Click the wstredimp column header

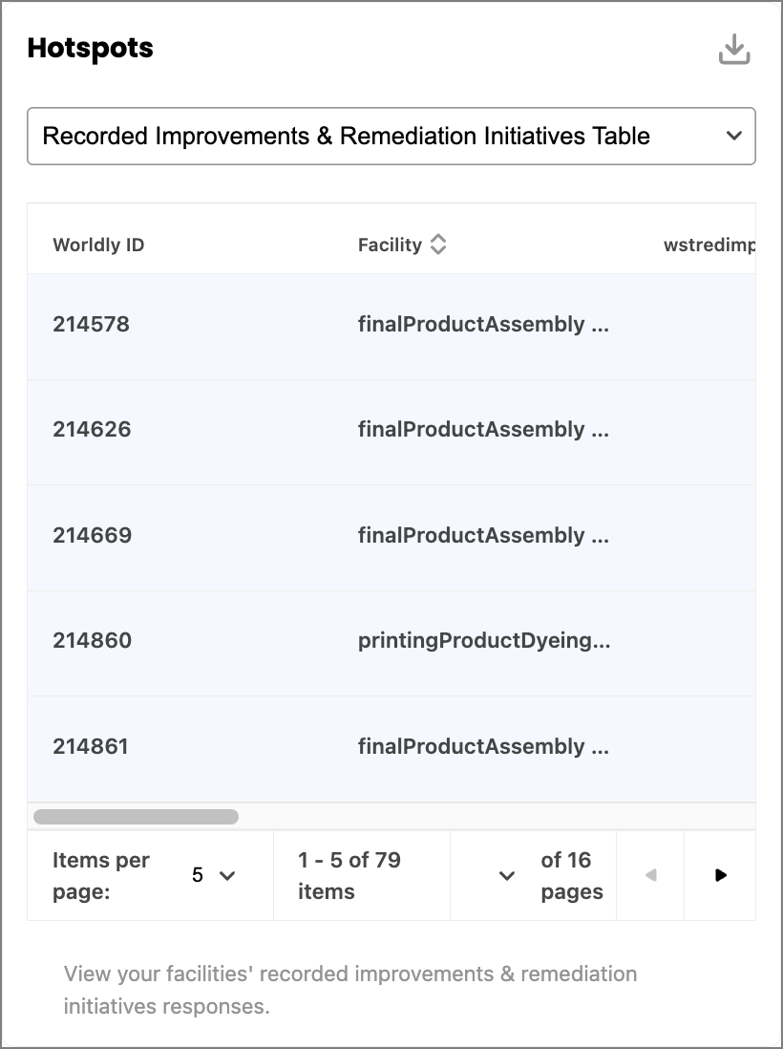coord(709,245)
